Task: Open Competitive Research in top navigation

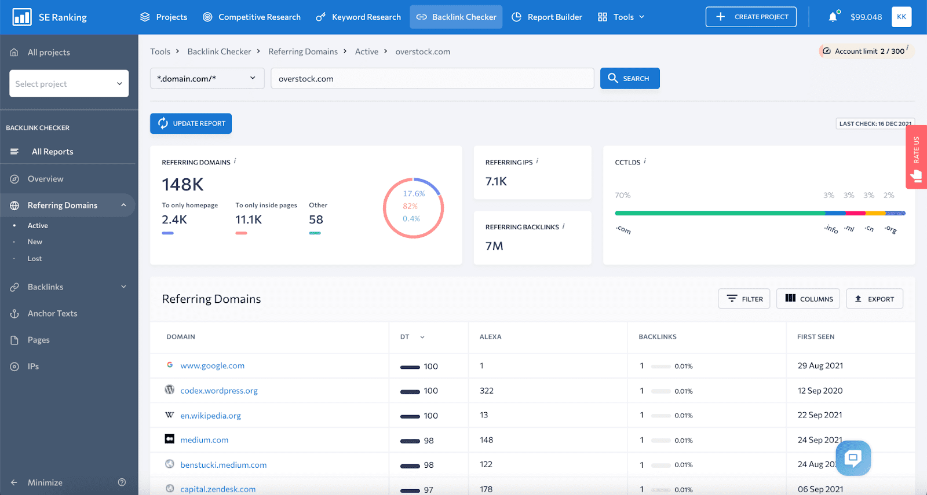Action: (251, 17)
